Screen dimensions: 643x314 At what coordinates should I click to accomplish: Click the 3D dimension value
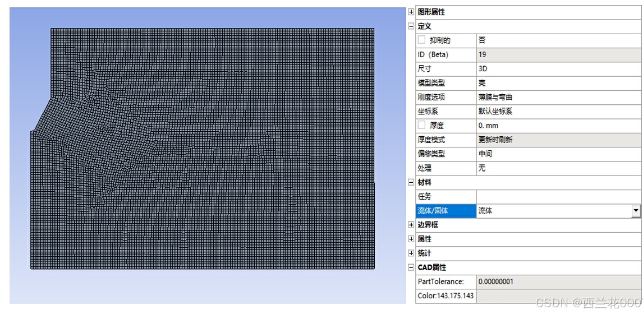coord(559,69)
